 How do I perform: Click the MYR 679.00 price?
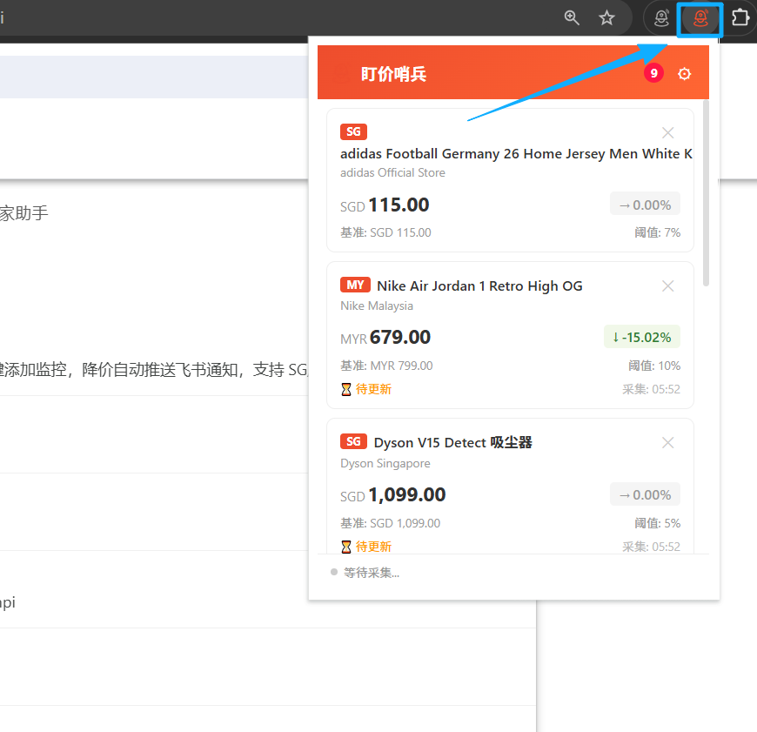(385, 338)
